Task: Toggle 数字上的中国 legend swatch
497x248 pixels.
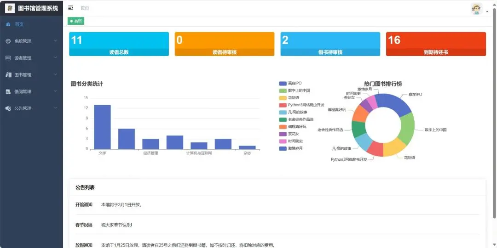Action: [x=283, y=90]
